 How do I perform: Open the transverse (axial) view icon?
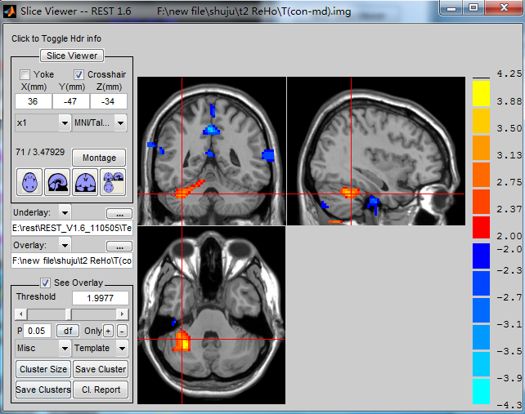[x=29, y=182]
